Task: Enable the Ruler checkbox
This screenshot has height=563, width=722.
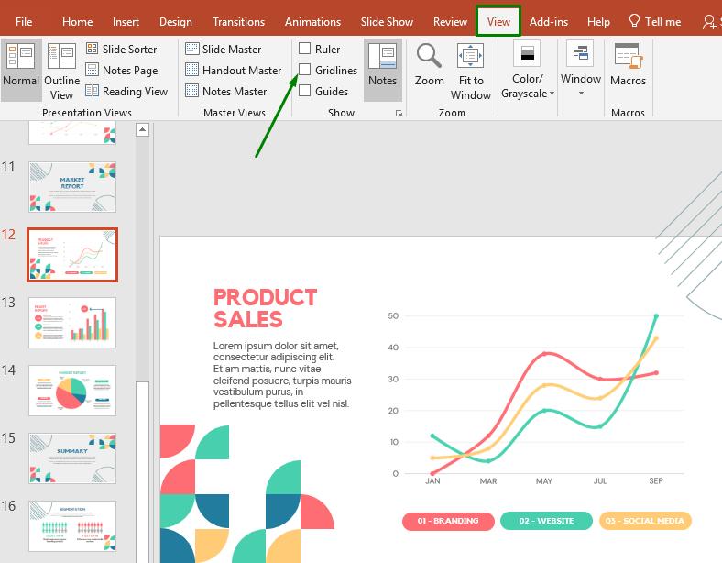Action: click(x=304, y=49)
